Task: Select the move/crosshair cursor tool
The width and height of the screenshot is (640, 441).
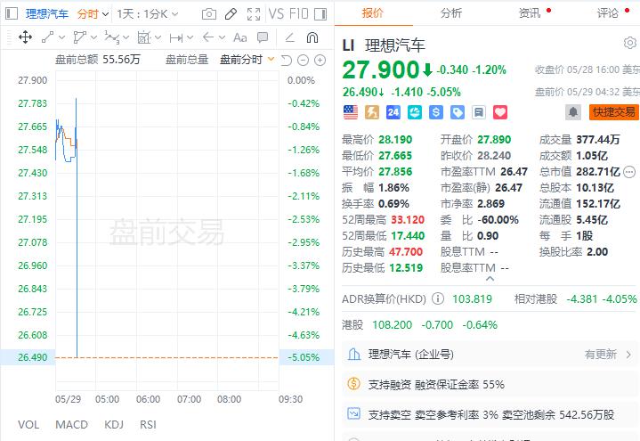Action: pos(25,37)
